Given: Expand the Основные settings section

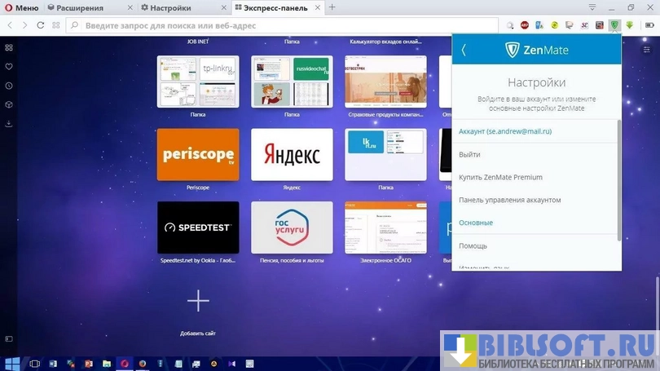Looking at the screenshot, I should point(476,223).
